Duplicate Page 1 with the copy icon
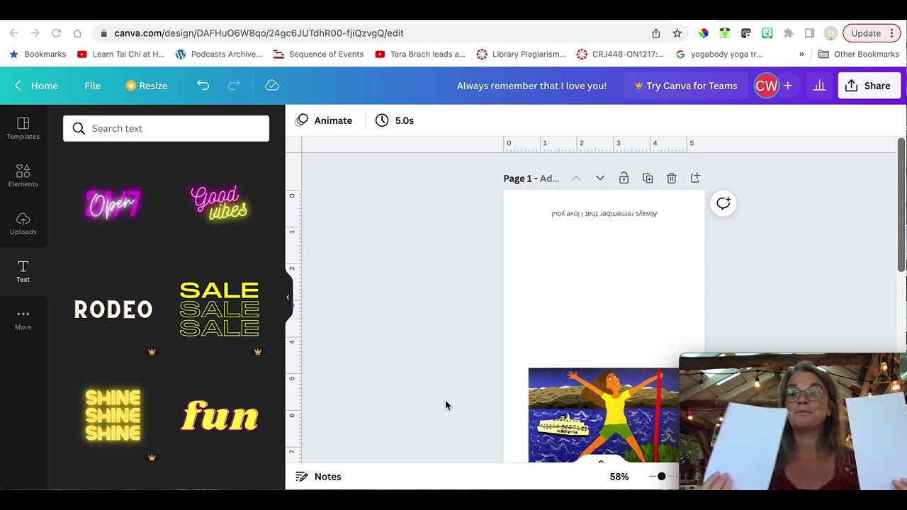907x510 pixels. (648, 178)
